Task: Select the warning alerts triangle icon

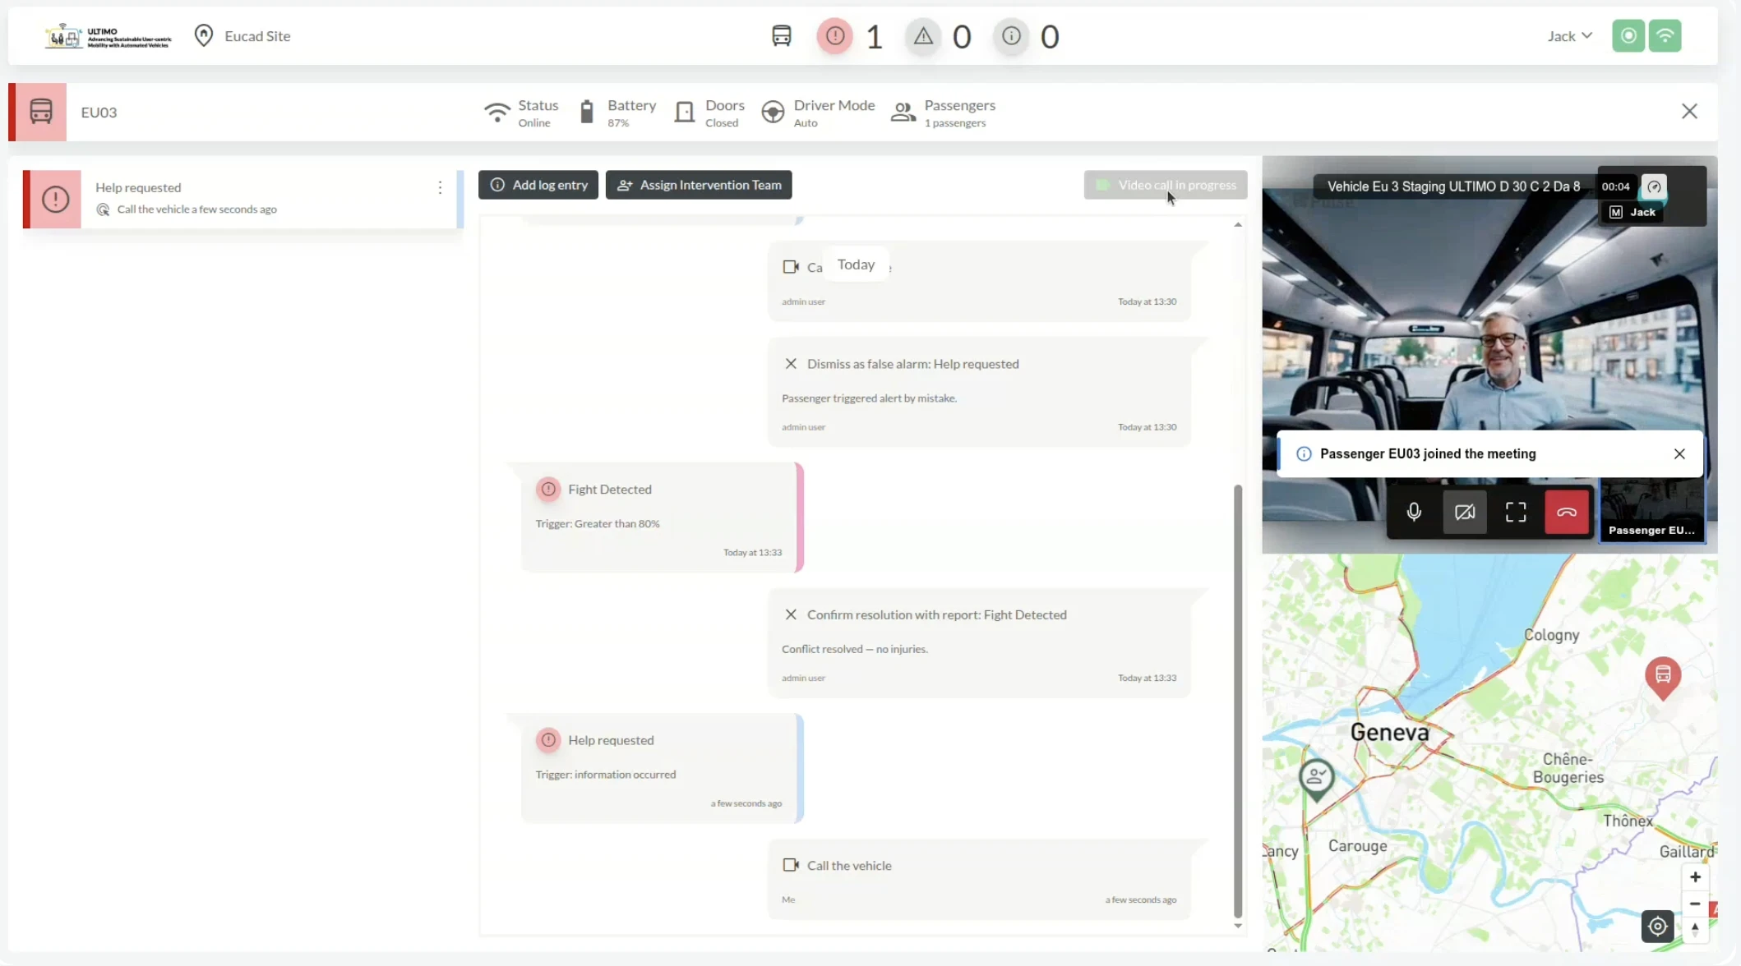Action: [x=923, y=36]
